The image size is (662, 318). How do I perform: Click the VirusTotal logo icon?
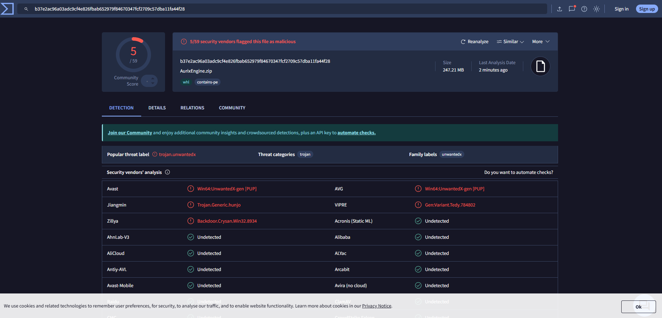7,9
